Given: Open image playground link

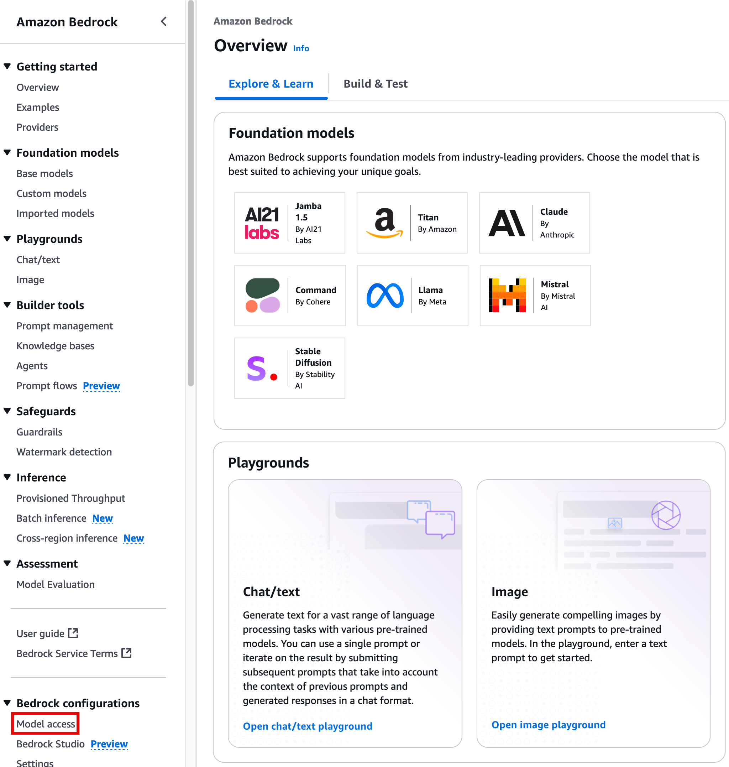Looking at the screenshot, I should pyautogui.click(x=548, y=725).
